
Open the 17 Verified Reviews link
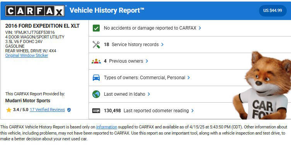pyautogui.click(x=47, y=110)
